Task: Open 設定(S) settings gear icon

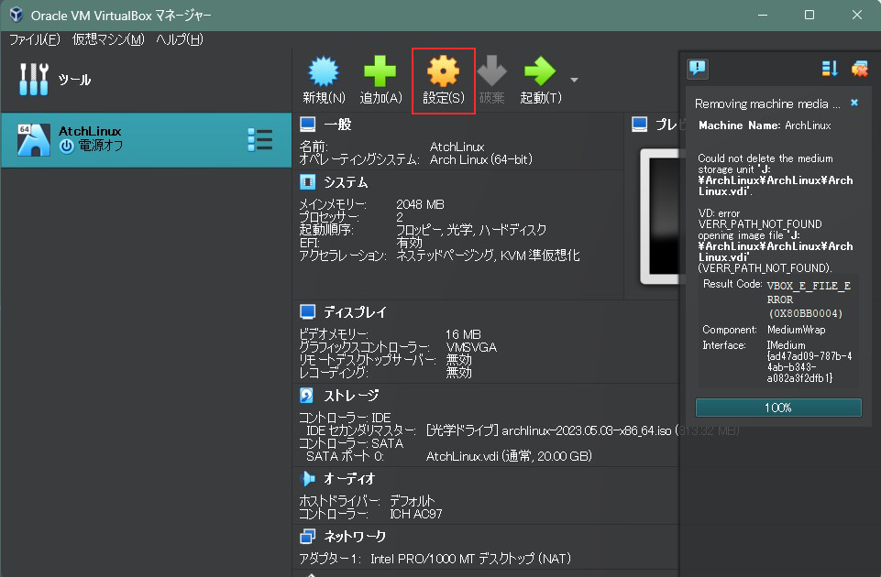Action: [x=444, y=72]
